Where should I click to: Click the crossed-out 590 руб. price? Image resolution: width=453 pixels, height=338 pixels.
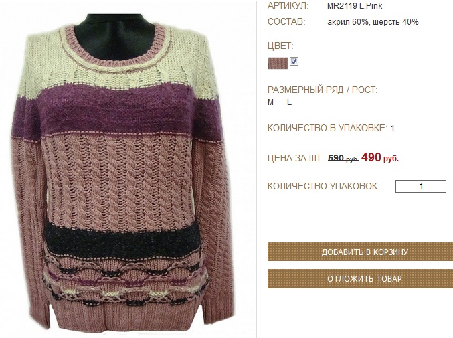click(343, 159)
